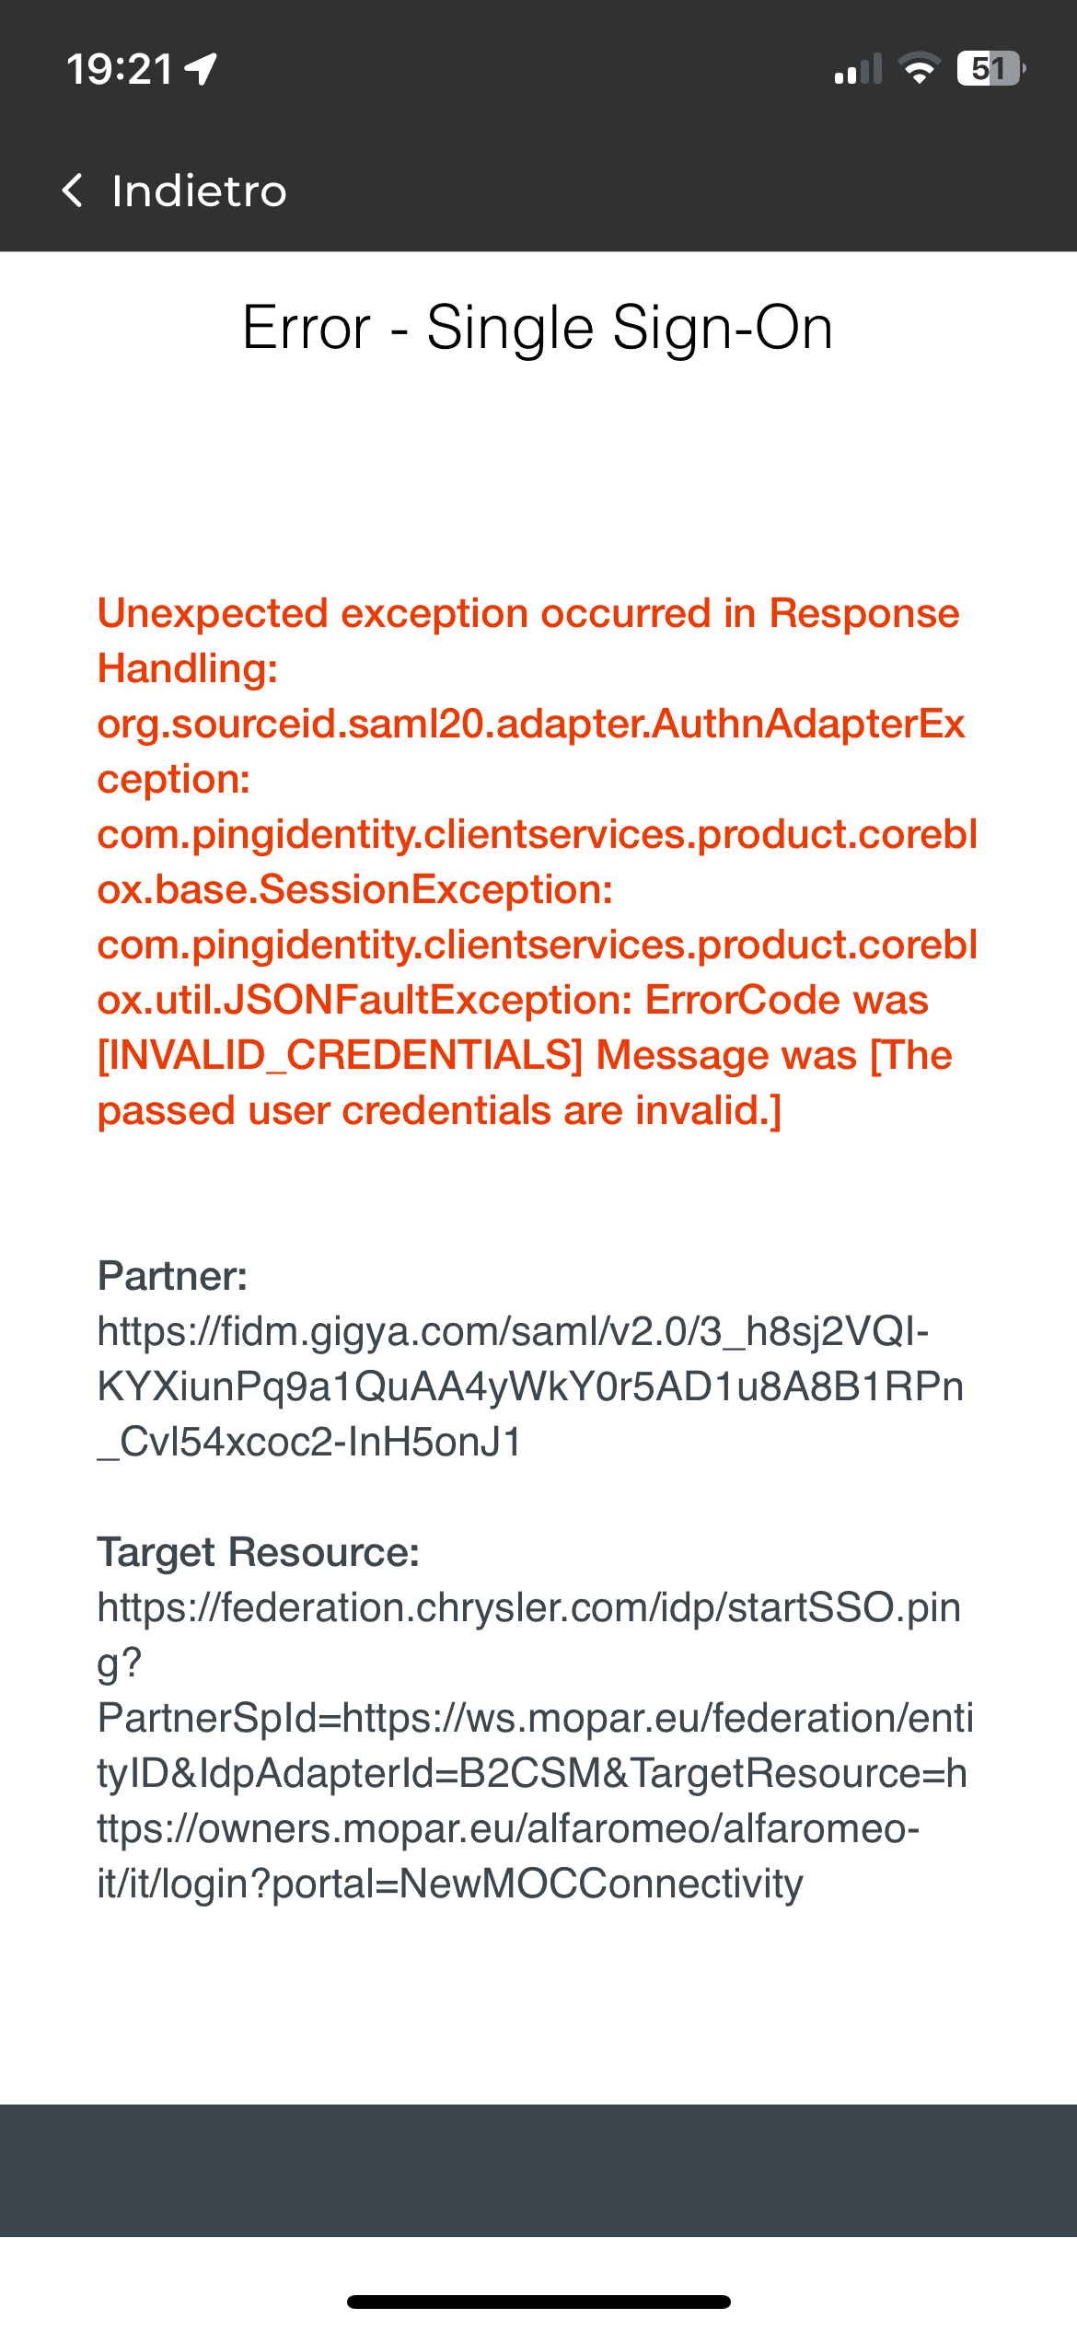The height and width of the screenshot is (2331, 1077).
Task: Tap the org.sourceid.saml20 exception line
Action: tap(531, 751)
